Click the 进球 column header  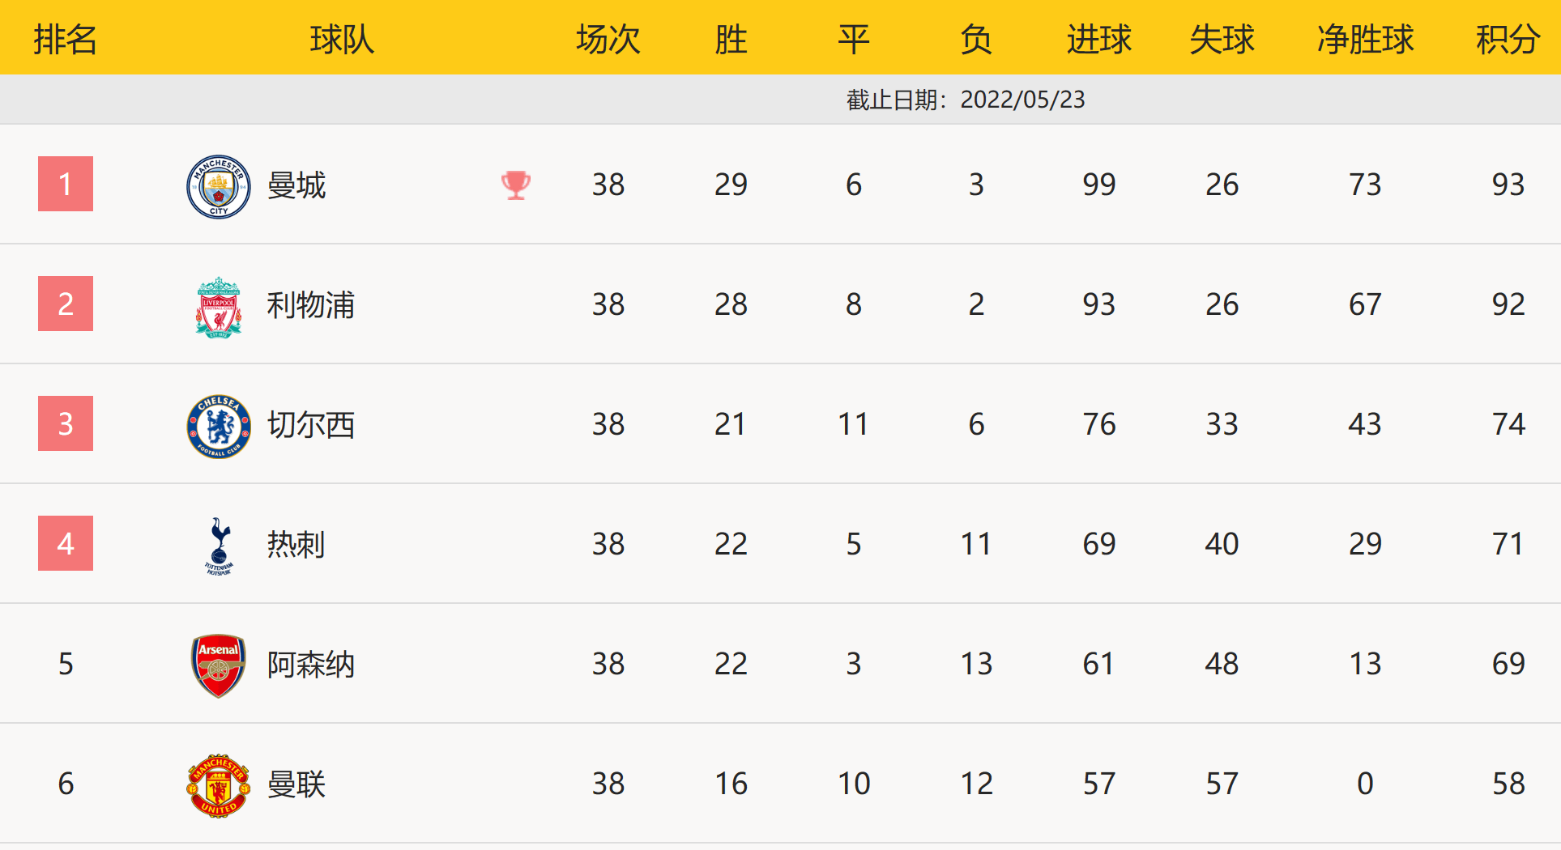coord(1098,39)
